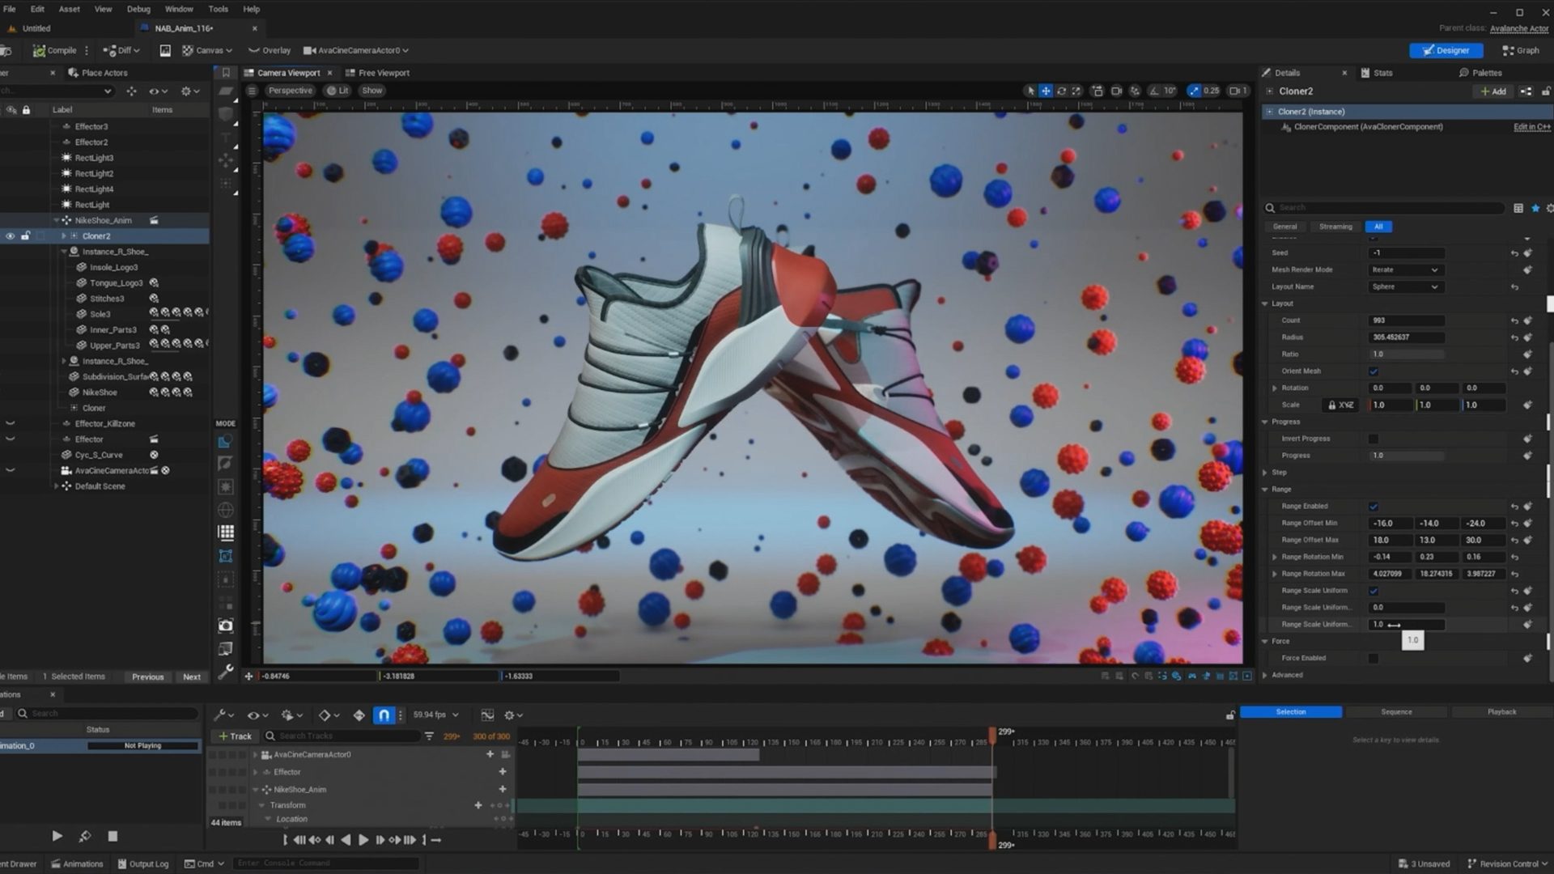
Task: Click the Show button in viewport
Action: pyautogui.click(x=372, y=91)
